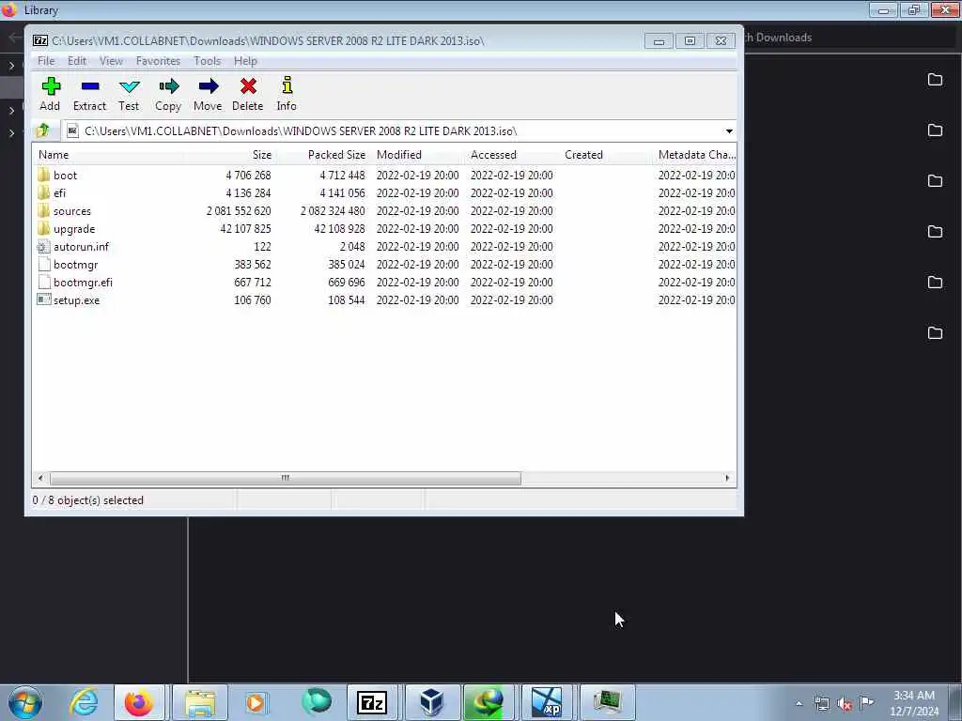Select the upgrade folder

click(x=73, y=229)
